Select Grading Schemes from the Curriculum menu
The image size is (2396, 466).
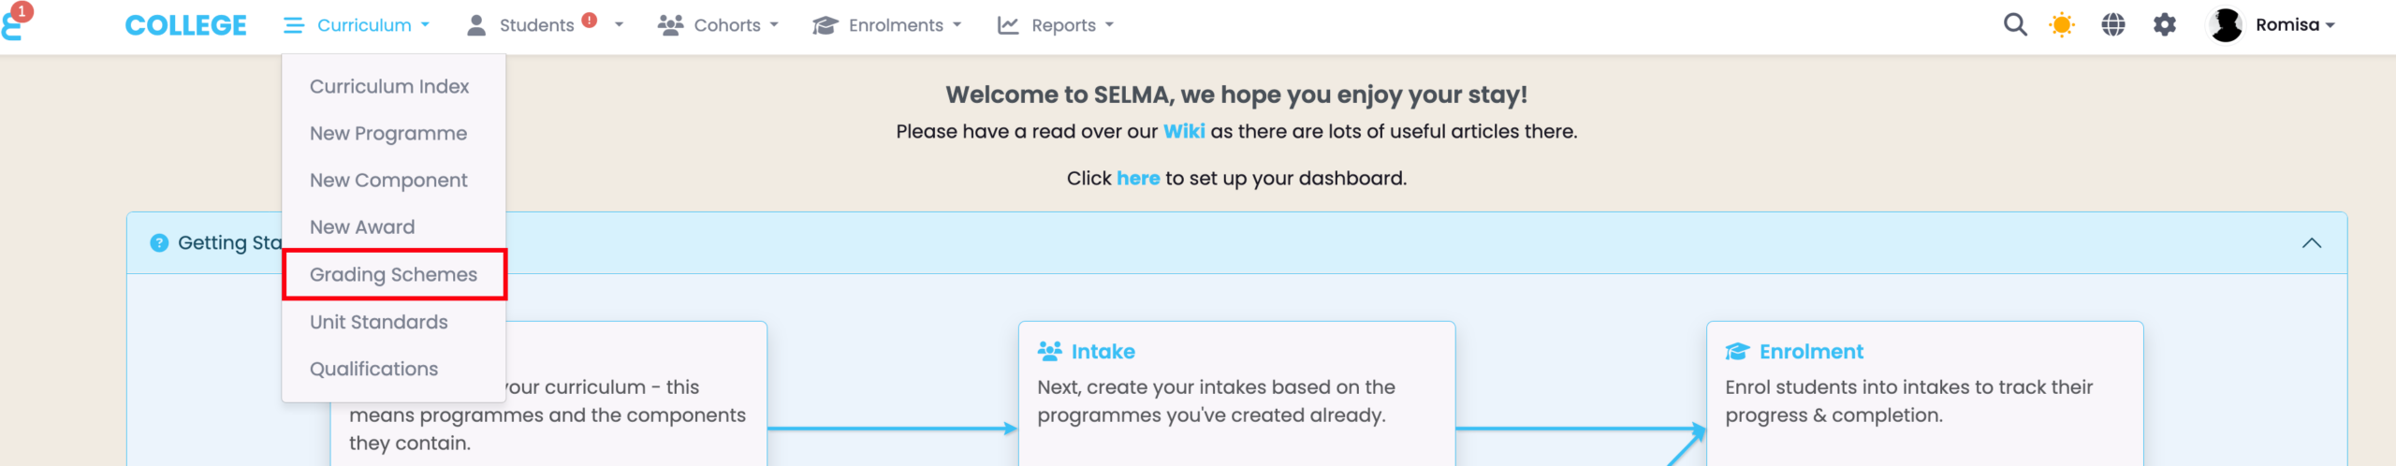[393, 275]
